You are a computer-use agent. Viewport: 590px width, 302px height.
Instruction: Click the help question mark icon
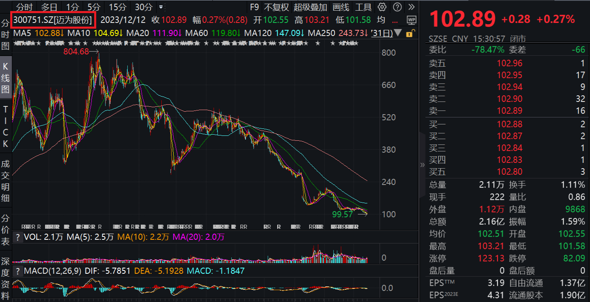tap(397, 7)
